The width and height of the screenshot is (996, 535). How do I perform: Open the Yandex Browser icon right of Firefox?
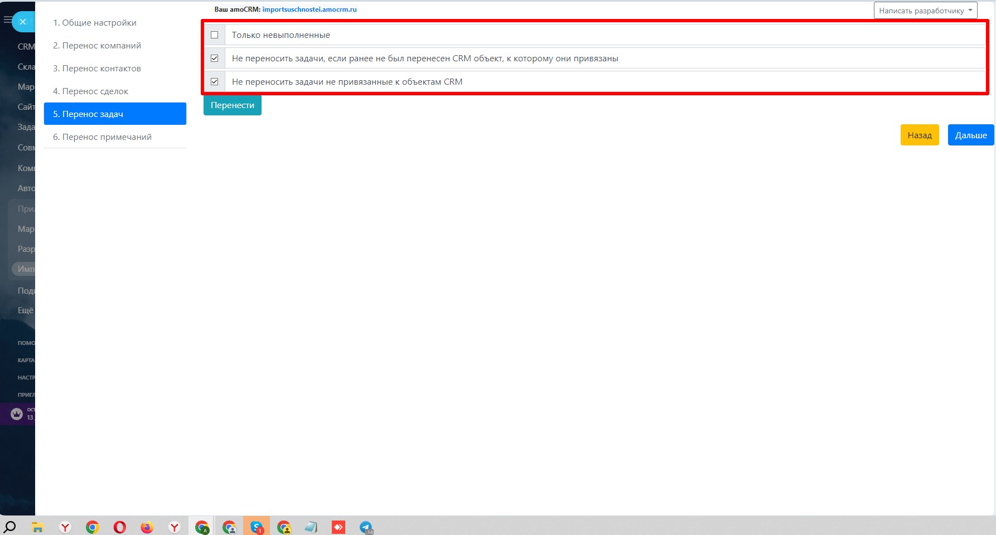175,527
